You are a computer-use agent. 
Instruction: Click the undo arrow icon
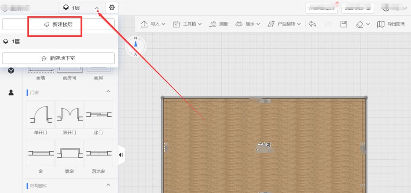(312, 24)
